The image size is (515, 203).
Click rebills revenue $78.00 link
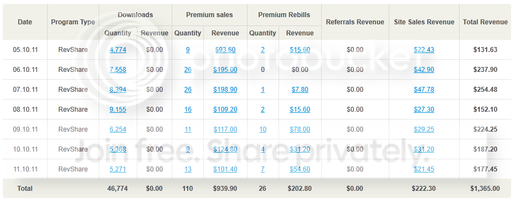pyautogui.click(x=300, y=129)
